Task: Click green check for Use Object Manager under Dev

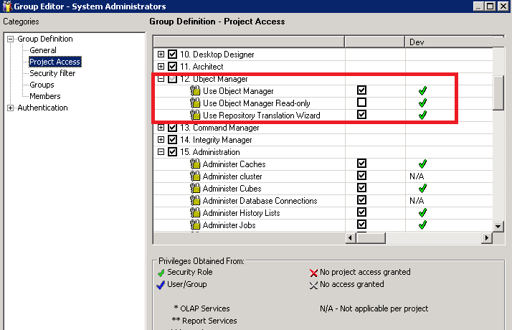Action: [x=422, y=91]
